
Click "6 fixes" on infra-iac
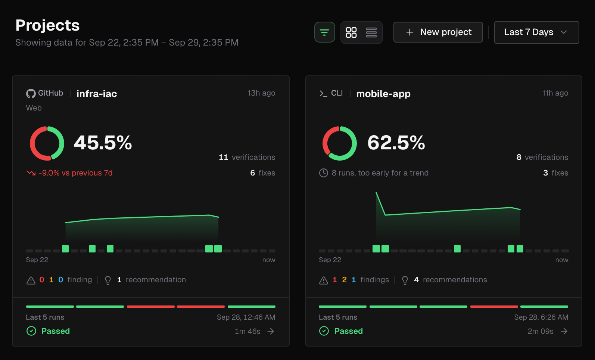tap(263, 173)
